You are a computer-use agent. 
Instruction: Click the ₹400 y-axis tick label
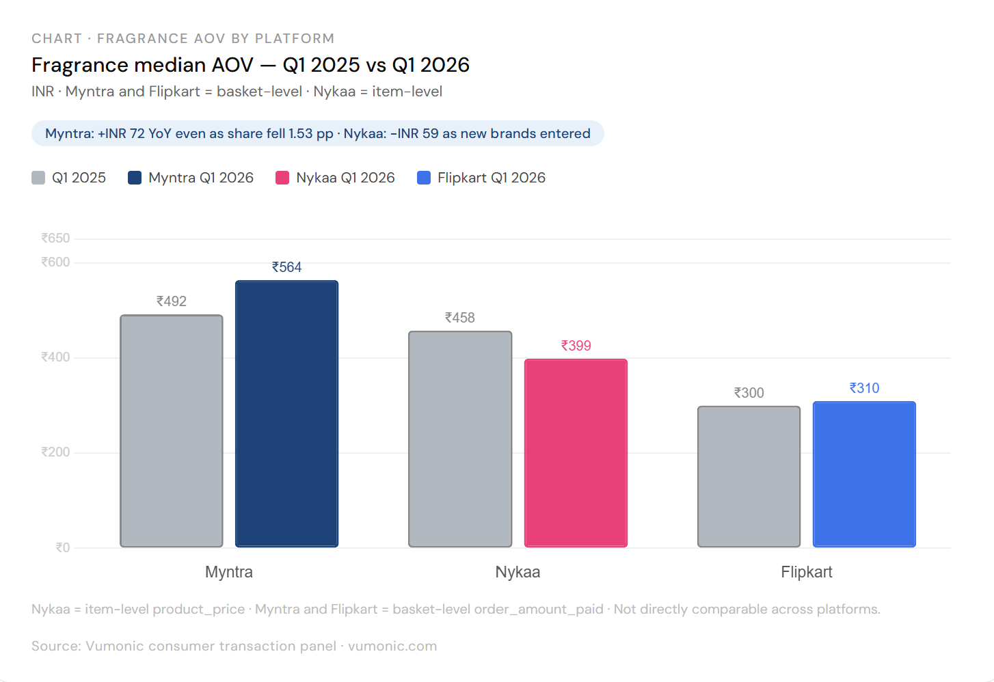point(55,357)
